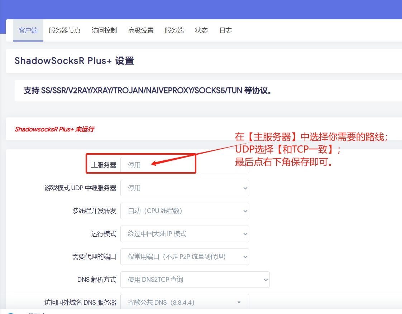Click the triangle arrow of 谷歌公共 DNS field
402x314 pixels.
[239, 303]
